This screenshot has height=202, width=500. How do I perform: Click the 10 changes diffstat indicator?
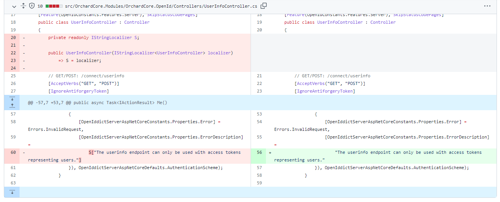50,6
